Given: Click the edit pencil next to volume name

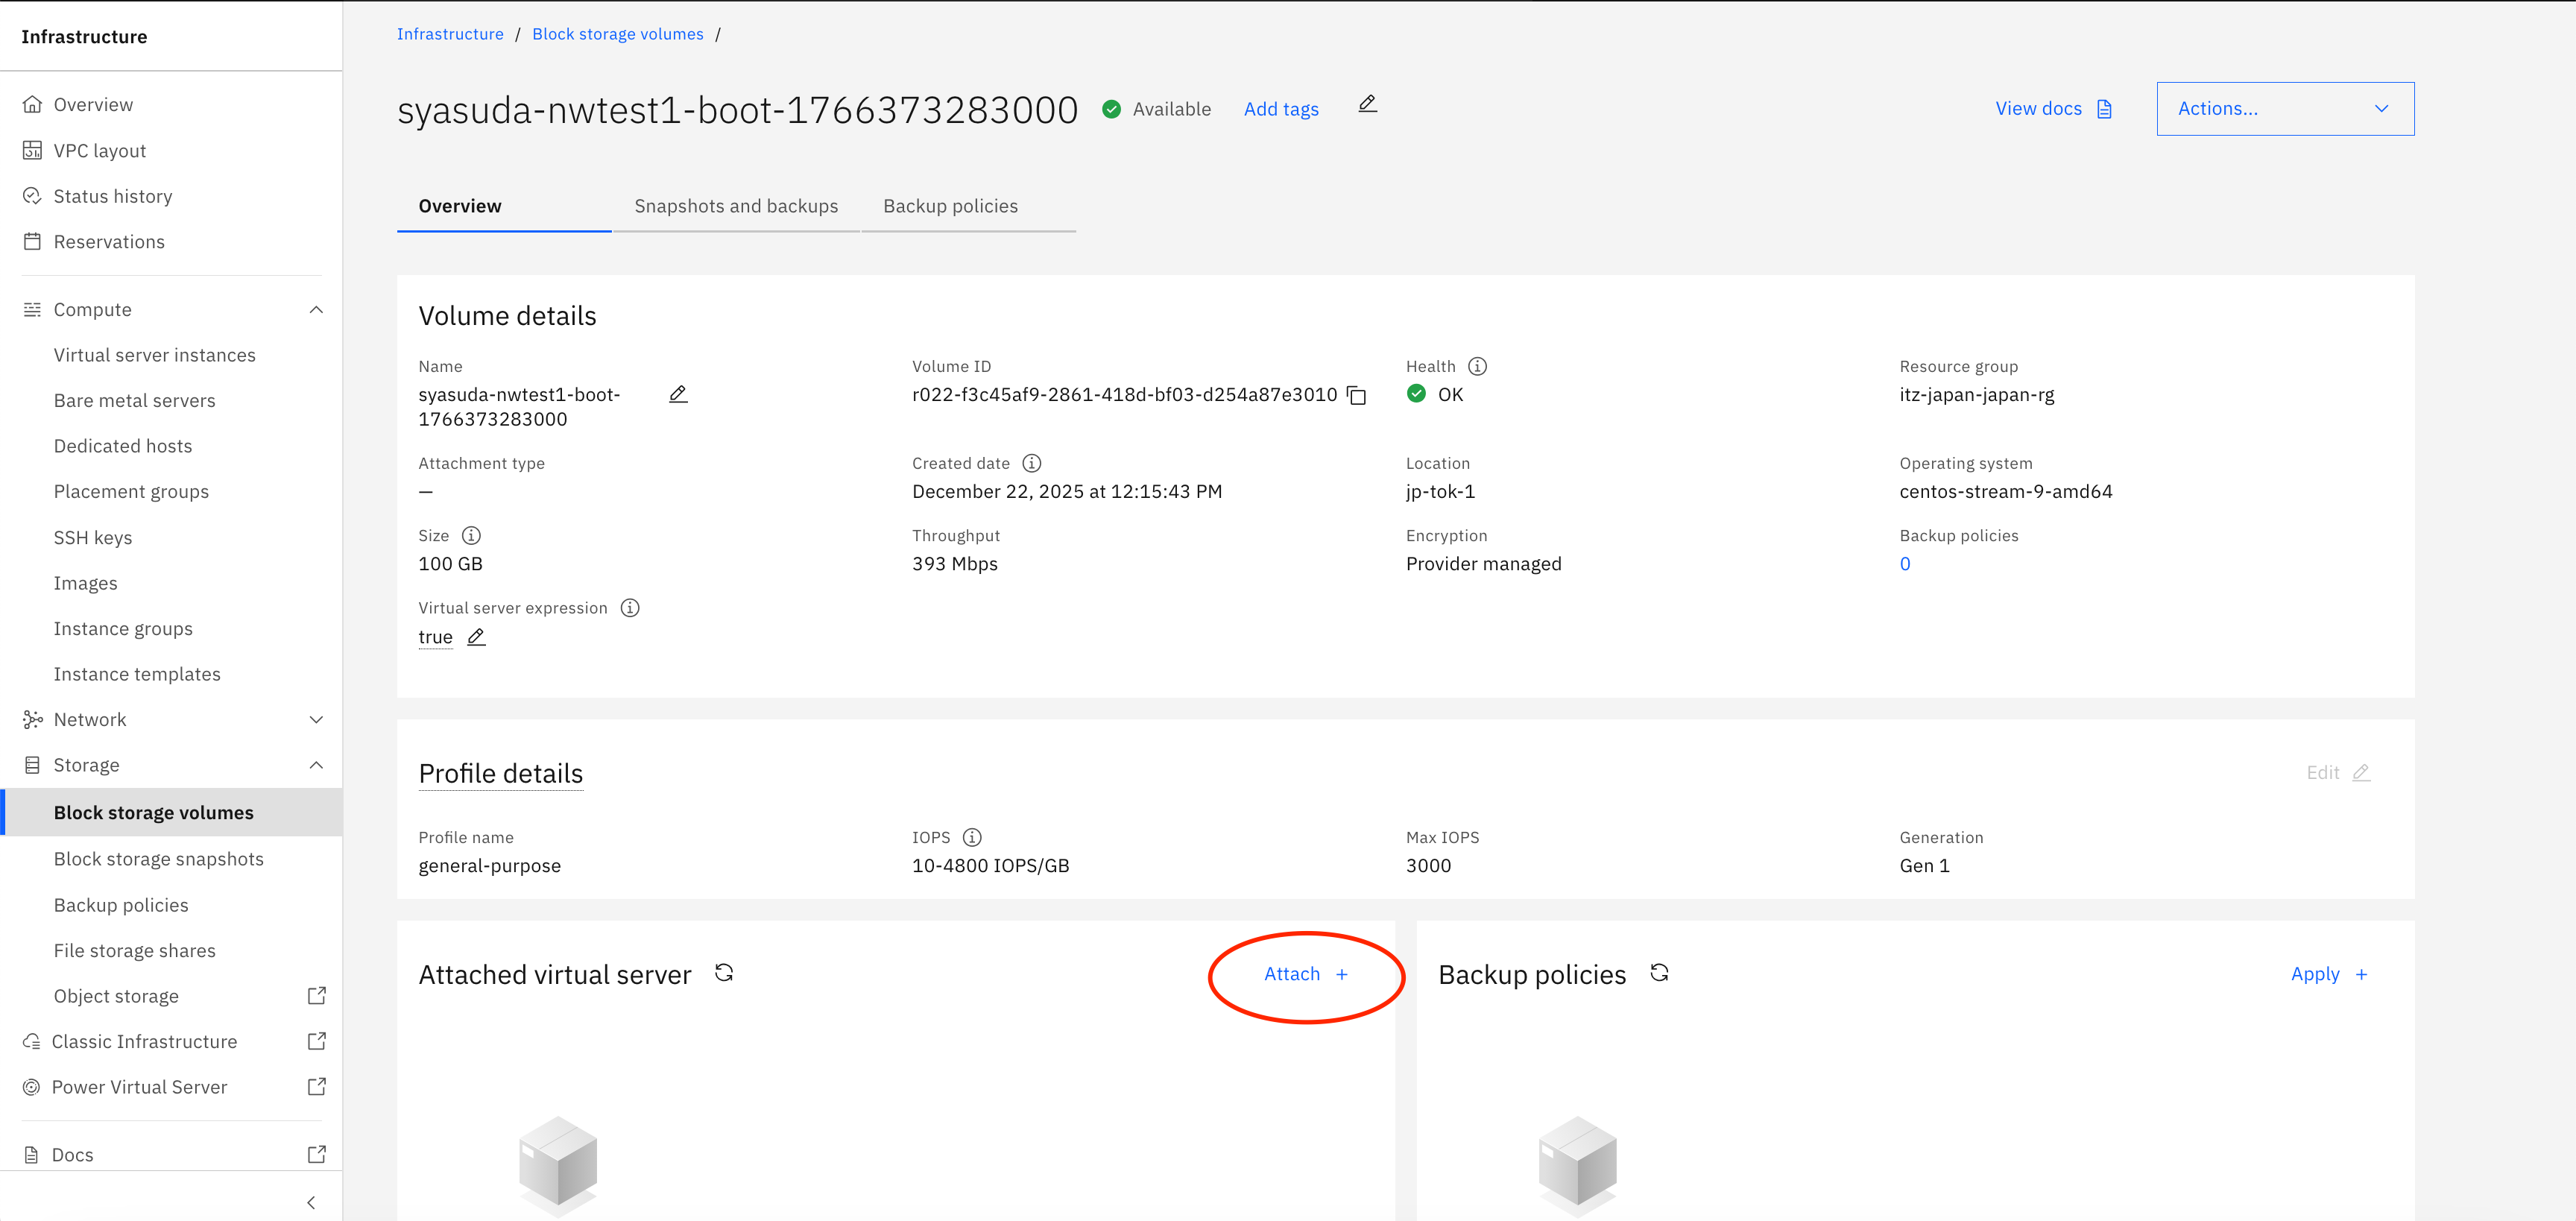Looking at the screenshot, I should [678, 395].
